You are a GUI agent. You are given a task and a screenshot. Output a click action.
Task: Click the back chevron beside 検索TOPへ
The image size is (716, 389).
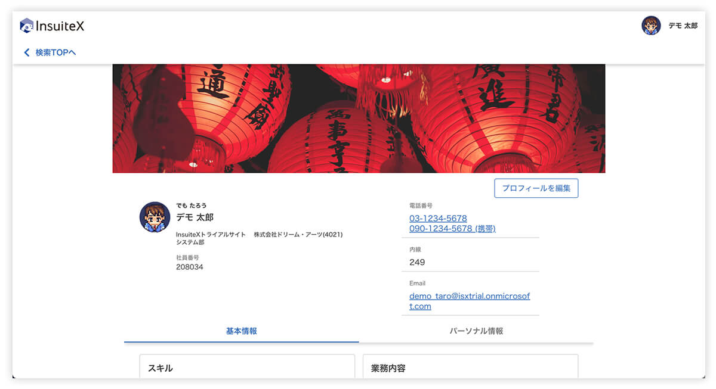[26, 52]
